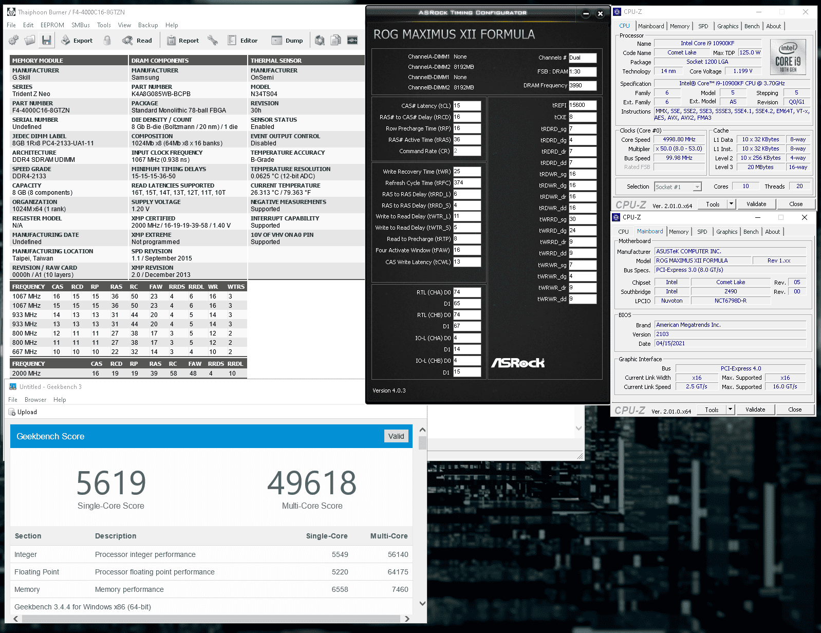Click Close button in lower CPU-Z
This screenshot has width=821, height=633.
tap(795, 409)
